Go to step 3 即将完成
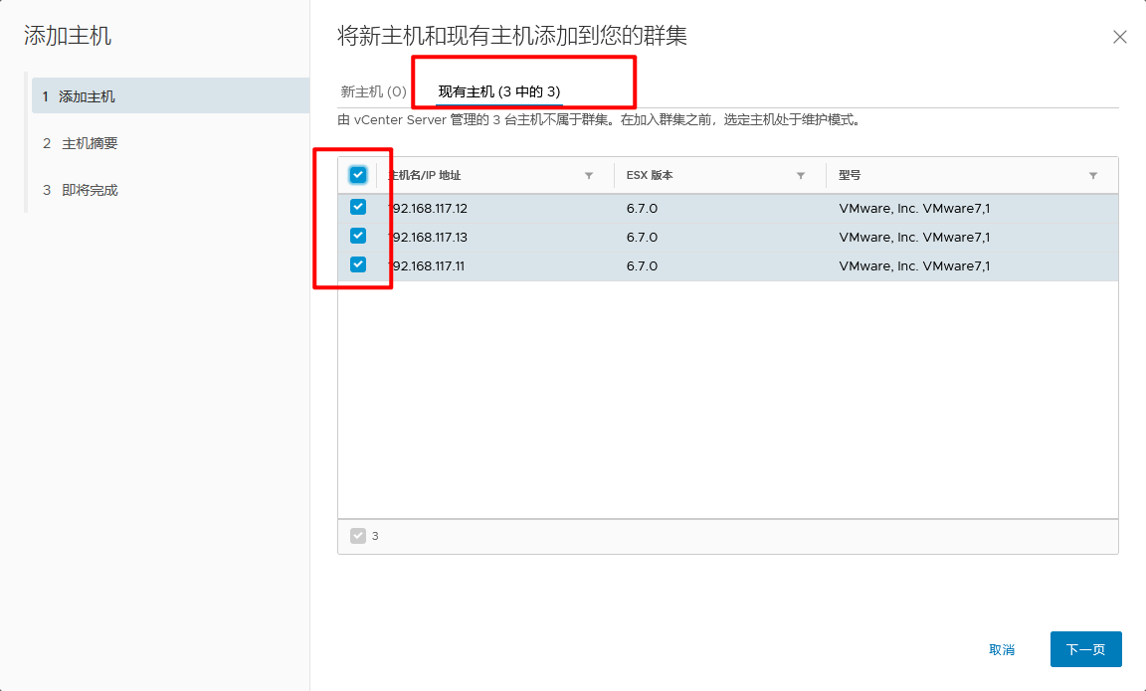This screenshot has height=691, width=1146. point(90,190)
